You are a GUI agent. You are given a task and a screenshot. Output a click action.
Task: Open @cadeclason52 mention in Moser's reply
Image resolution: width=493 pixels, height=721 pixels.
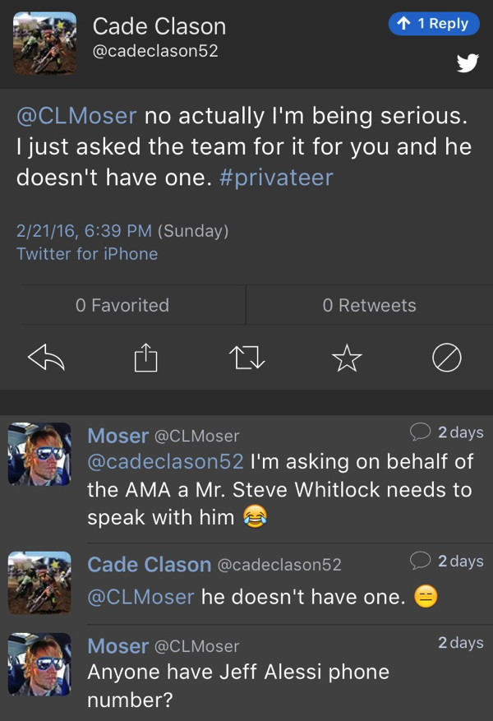(x=165, y=462)
